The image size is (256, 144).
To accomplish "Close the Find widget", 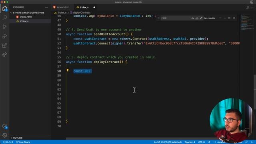I will click(x=234, y=18).
